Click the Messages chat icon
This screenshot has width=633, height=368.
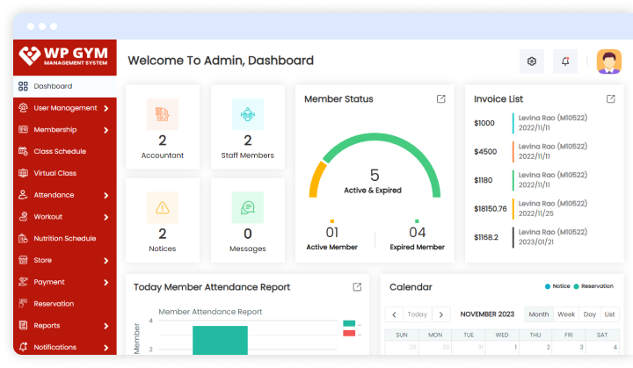pyautogui.click(x=247, y=207)
